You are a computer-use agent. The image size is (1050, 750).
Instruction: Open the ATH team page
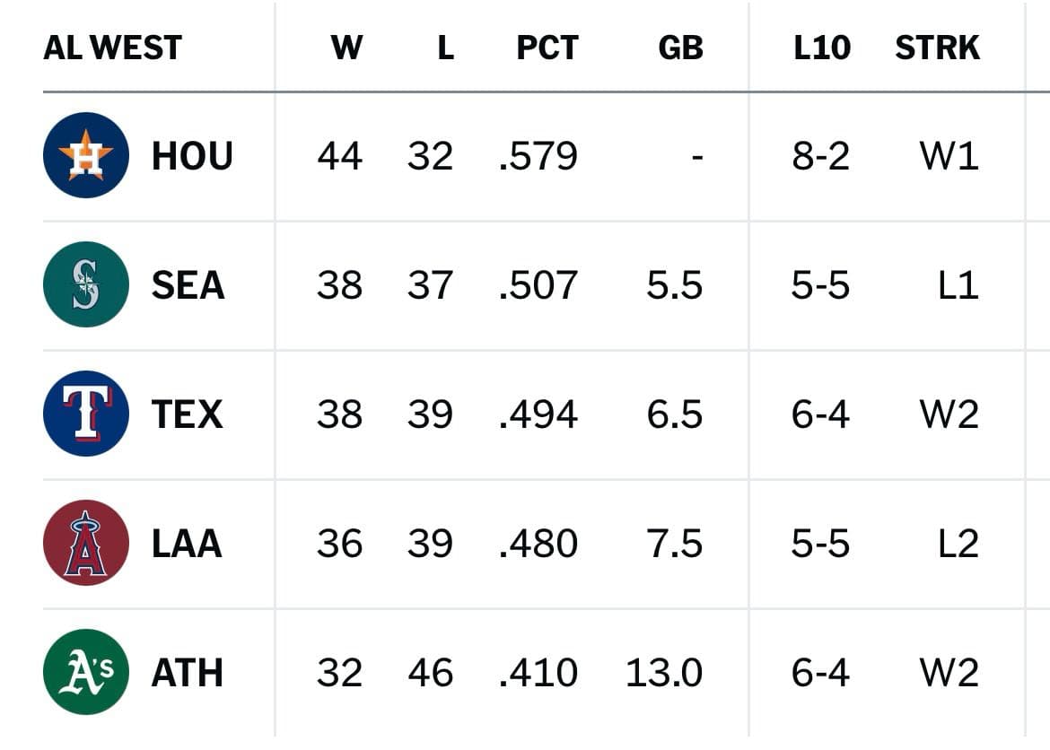(187, 673)
